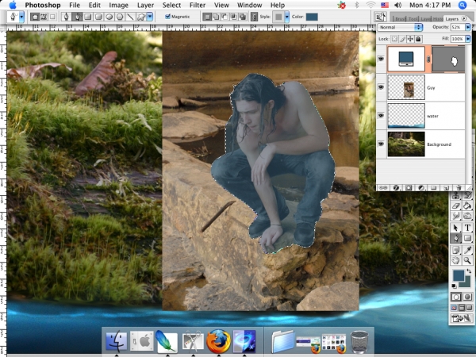This screenshot has width=476, height=357.
Task: Toggle lock all padlock
Action: (418, 39)
